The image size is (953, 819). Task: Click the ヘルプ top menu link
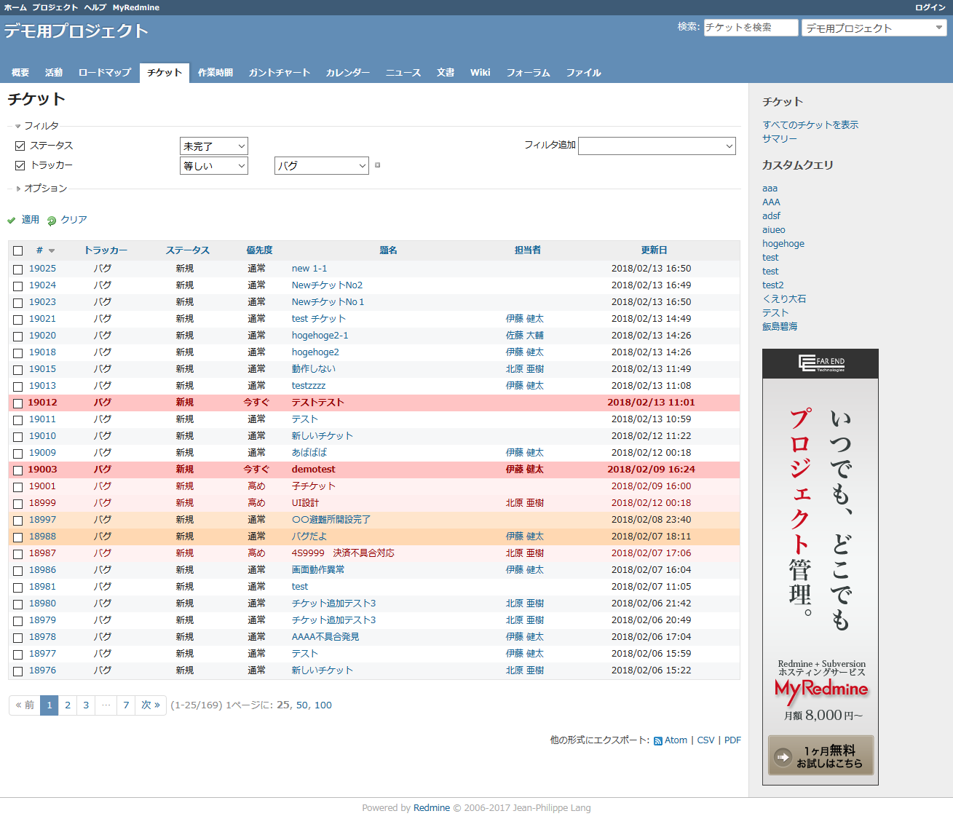[x=95, y=7]
